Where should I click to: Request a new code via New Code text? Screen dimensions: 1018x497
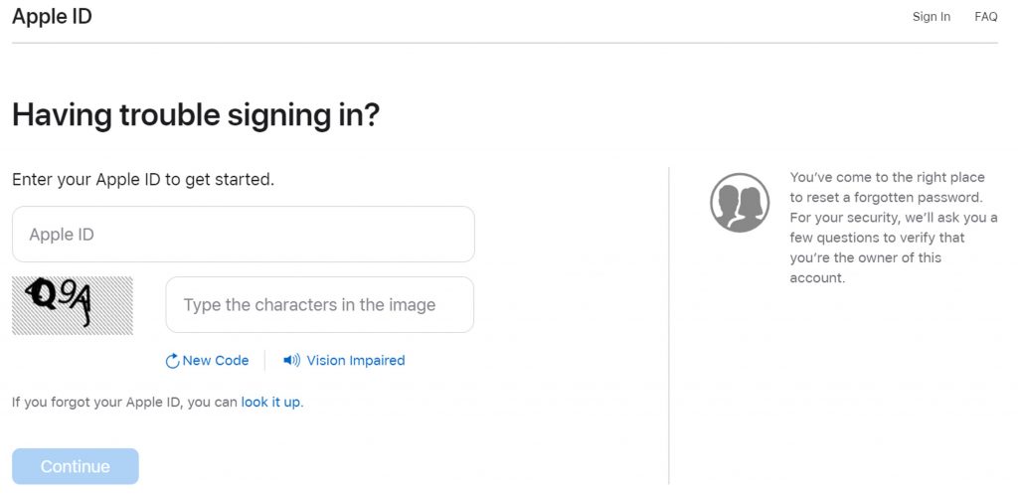click(x=216, y=361)
